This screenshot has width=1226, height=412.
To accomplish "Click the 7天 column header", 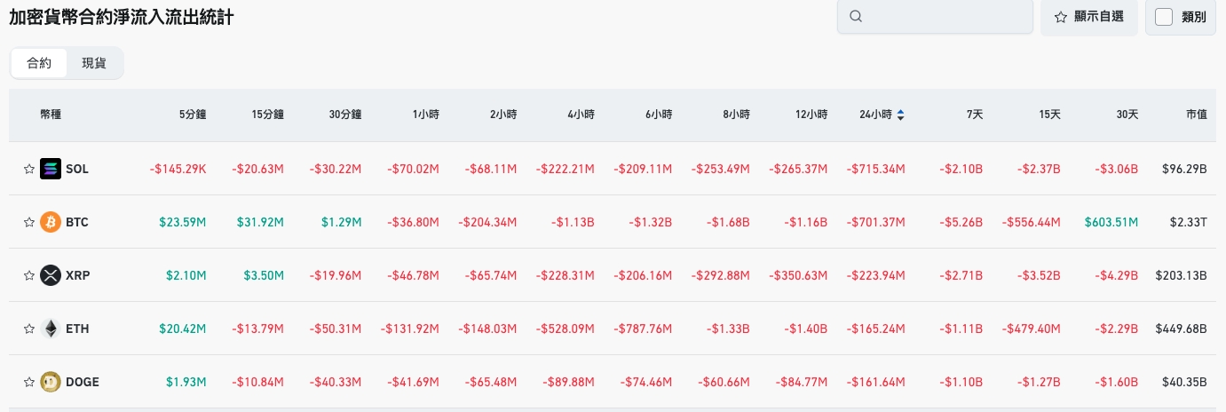I will (975, 115).
